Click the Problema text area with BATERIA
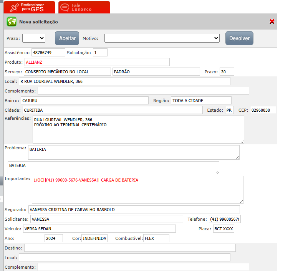 click(x=134, y=152)
